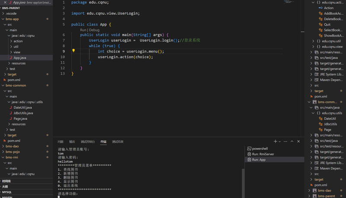
Task: Open src/test/resour... node in Java Projects
Action: [x=332, y=146]
